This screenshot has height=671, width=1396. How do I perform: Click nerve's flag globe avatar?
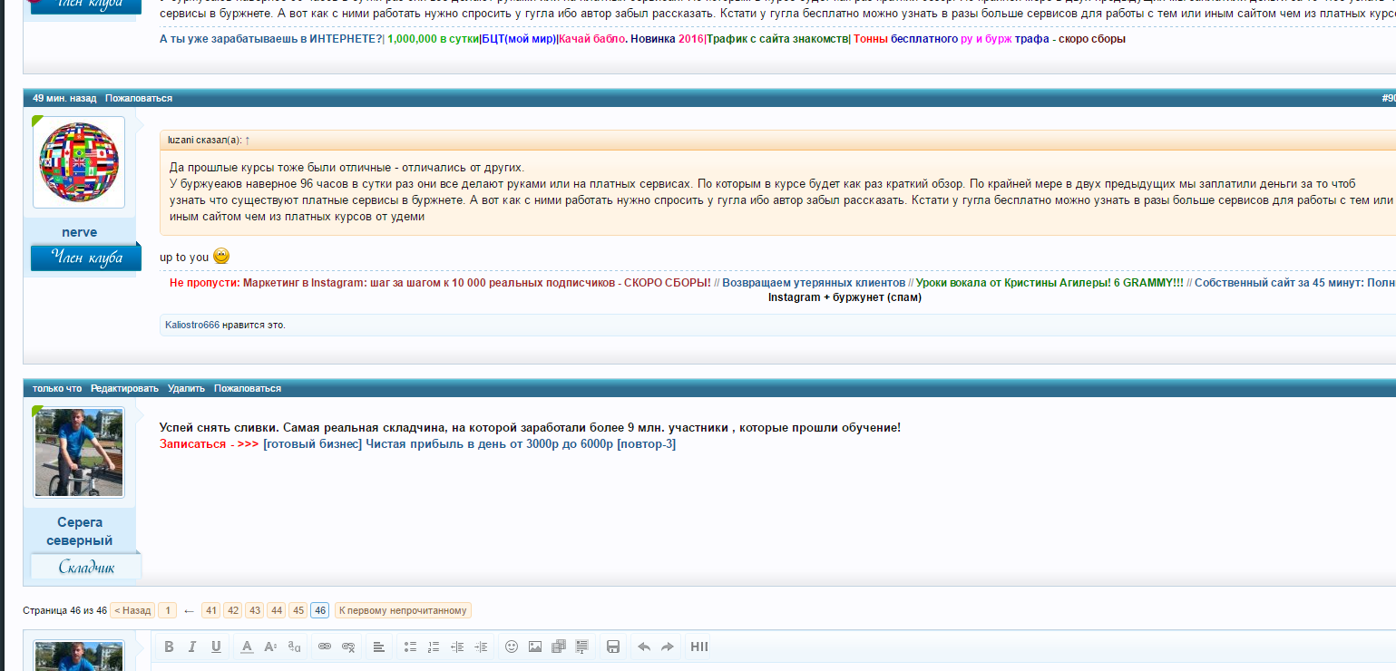(79, 162)
